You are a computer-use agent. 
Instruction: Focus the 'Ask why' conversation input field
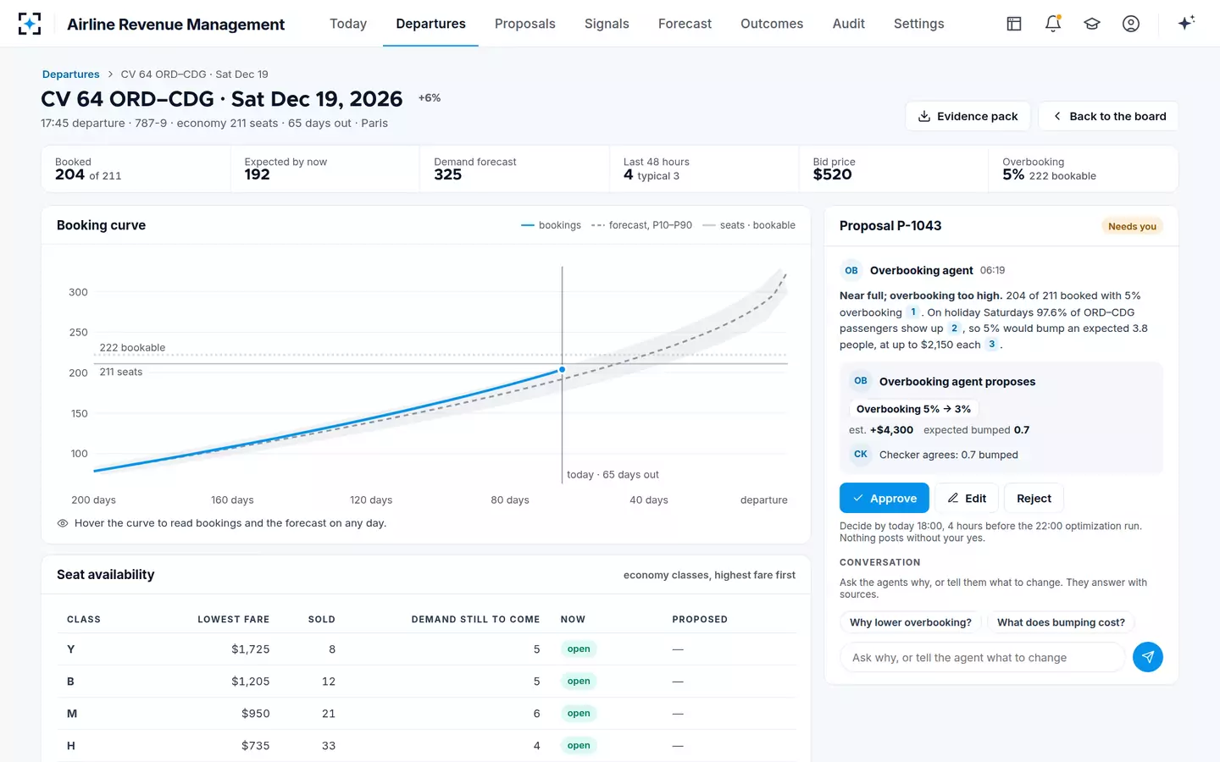[983, 657]
